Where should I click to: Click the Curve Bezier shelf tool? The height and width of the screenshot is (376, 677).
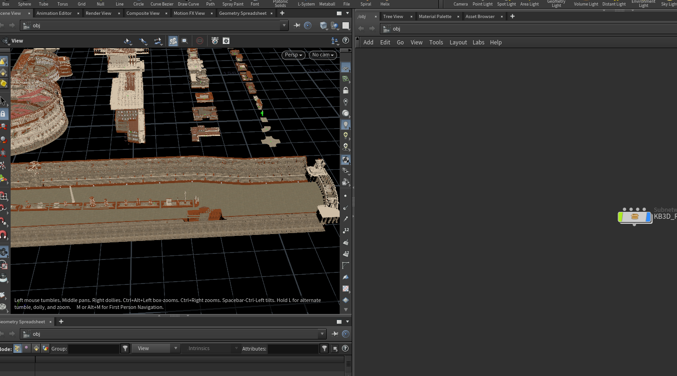[162, 4]
